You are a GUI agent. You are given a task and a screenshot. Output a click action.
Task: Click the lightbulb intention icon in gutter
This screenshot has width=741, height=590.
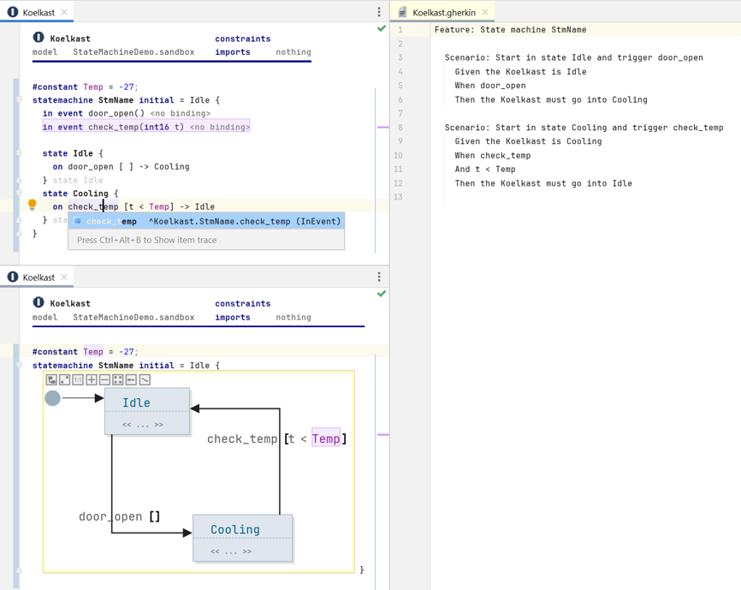click(33, 206)
